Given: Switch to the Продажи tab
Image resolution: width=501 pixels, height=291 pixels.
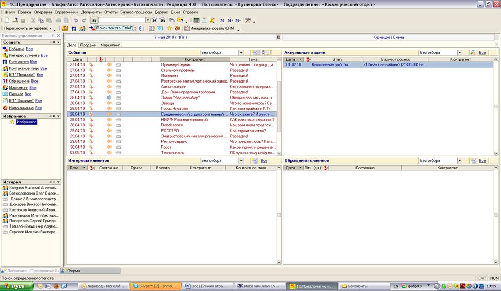Looking at the screenshot, I should 88,45.
